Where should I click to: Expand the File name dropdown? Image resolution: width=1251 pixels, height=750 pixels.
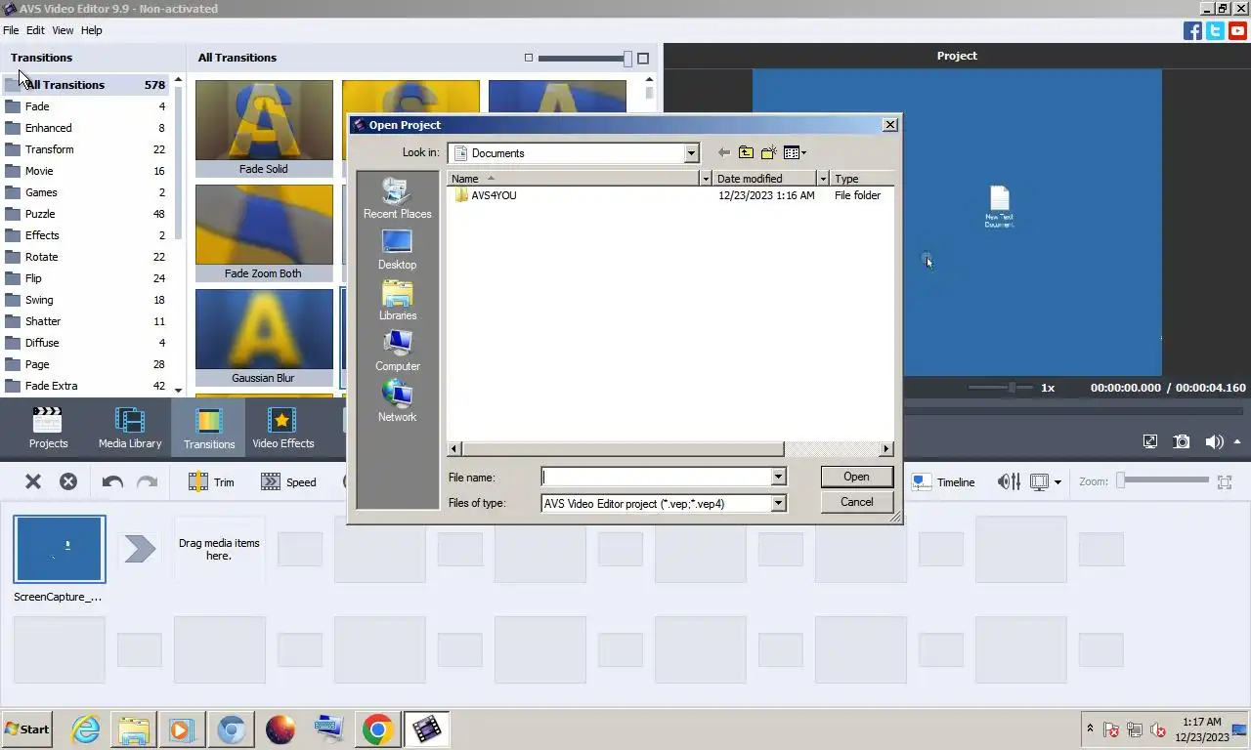(778, 477)
